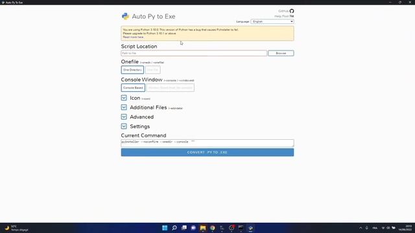415x233 pixels.
Task: Open the Chat app in taskbar
Action: (193, 228)
